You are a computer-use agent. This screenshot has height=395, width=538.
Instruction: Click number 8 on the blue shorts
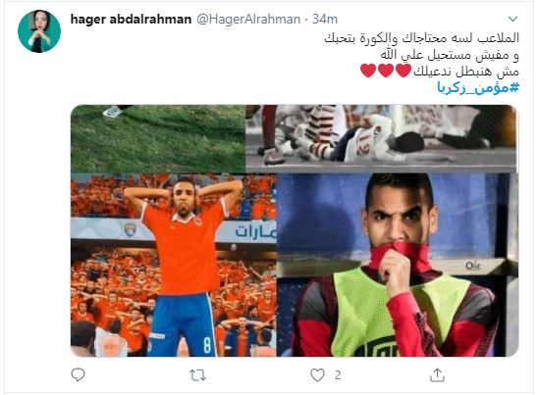tap(207, 346)
